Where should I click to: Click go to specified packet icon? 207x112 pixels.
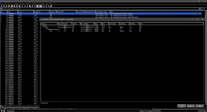30,6
